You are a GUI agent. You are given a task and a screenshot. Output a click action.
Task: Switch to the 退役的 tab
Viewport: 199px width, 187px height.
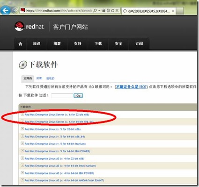point(50,79)
